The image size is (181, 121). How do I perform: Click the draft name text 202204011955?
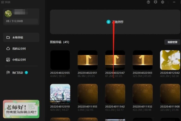pos(87,106)
